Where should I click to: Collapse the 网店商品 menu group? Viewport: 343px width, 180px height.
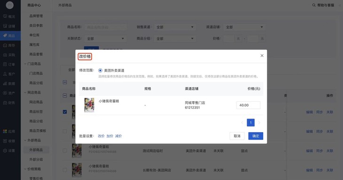pos(25,92)
